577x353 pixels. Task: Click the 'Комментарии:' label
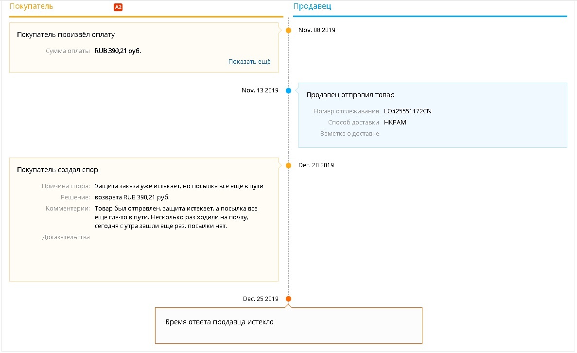68,208
